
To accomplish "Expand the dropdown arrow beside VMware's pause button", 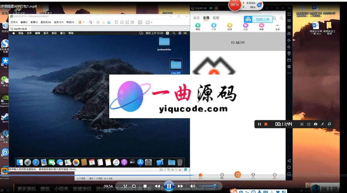I will click(84, 22).
